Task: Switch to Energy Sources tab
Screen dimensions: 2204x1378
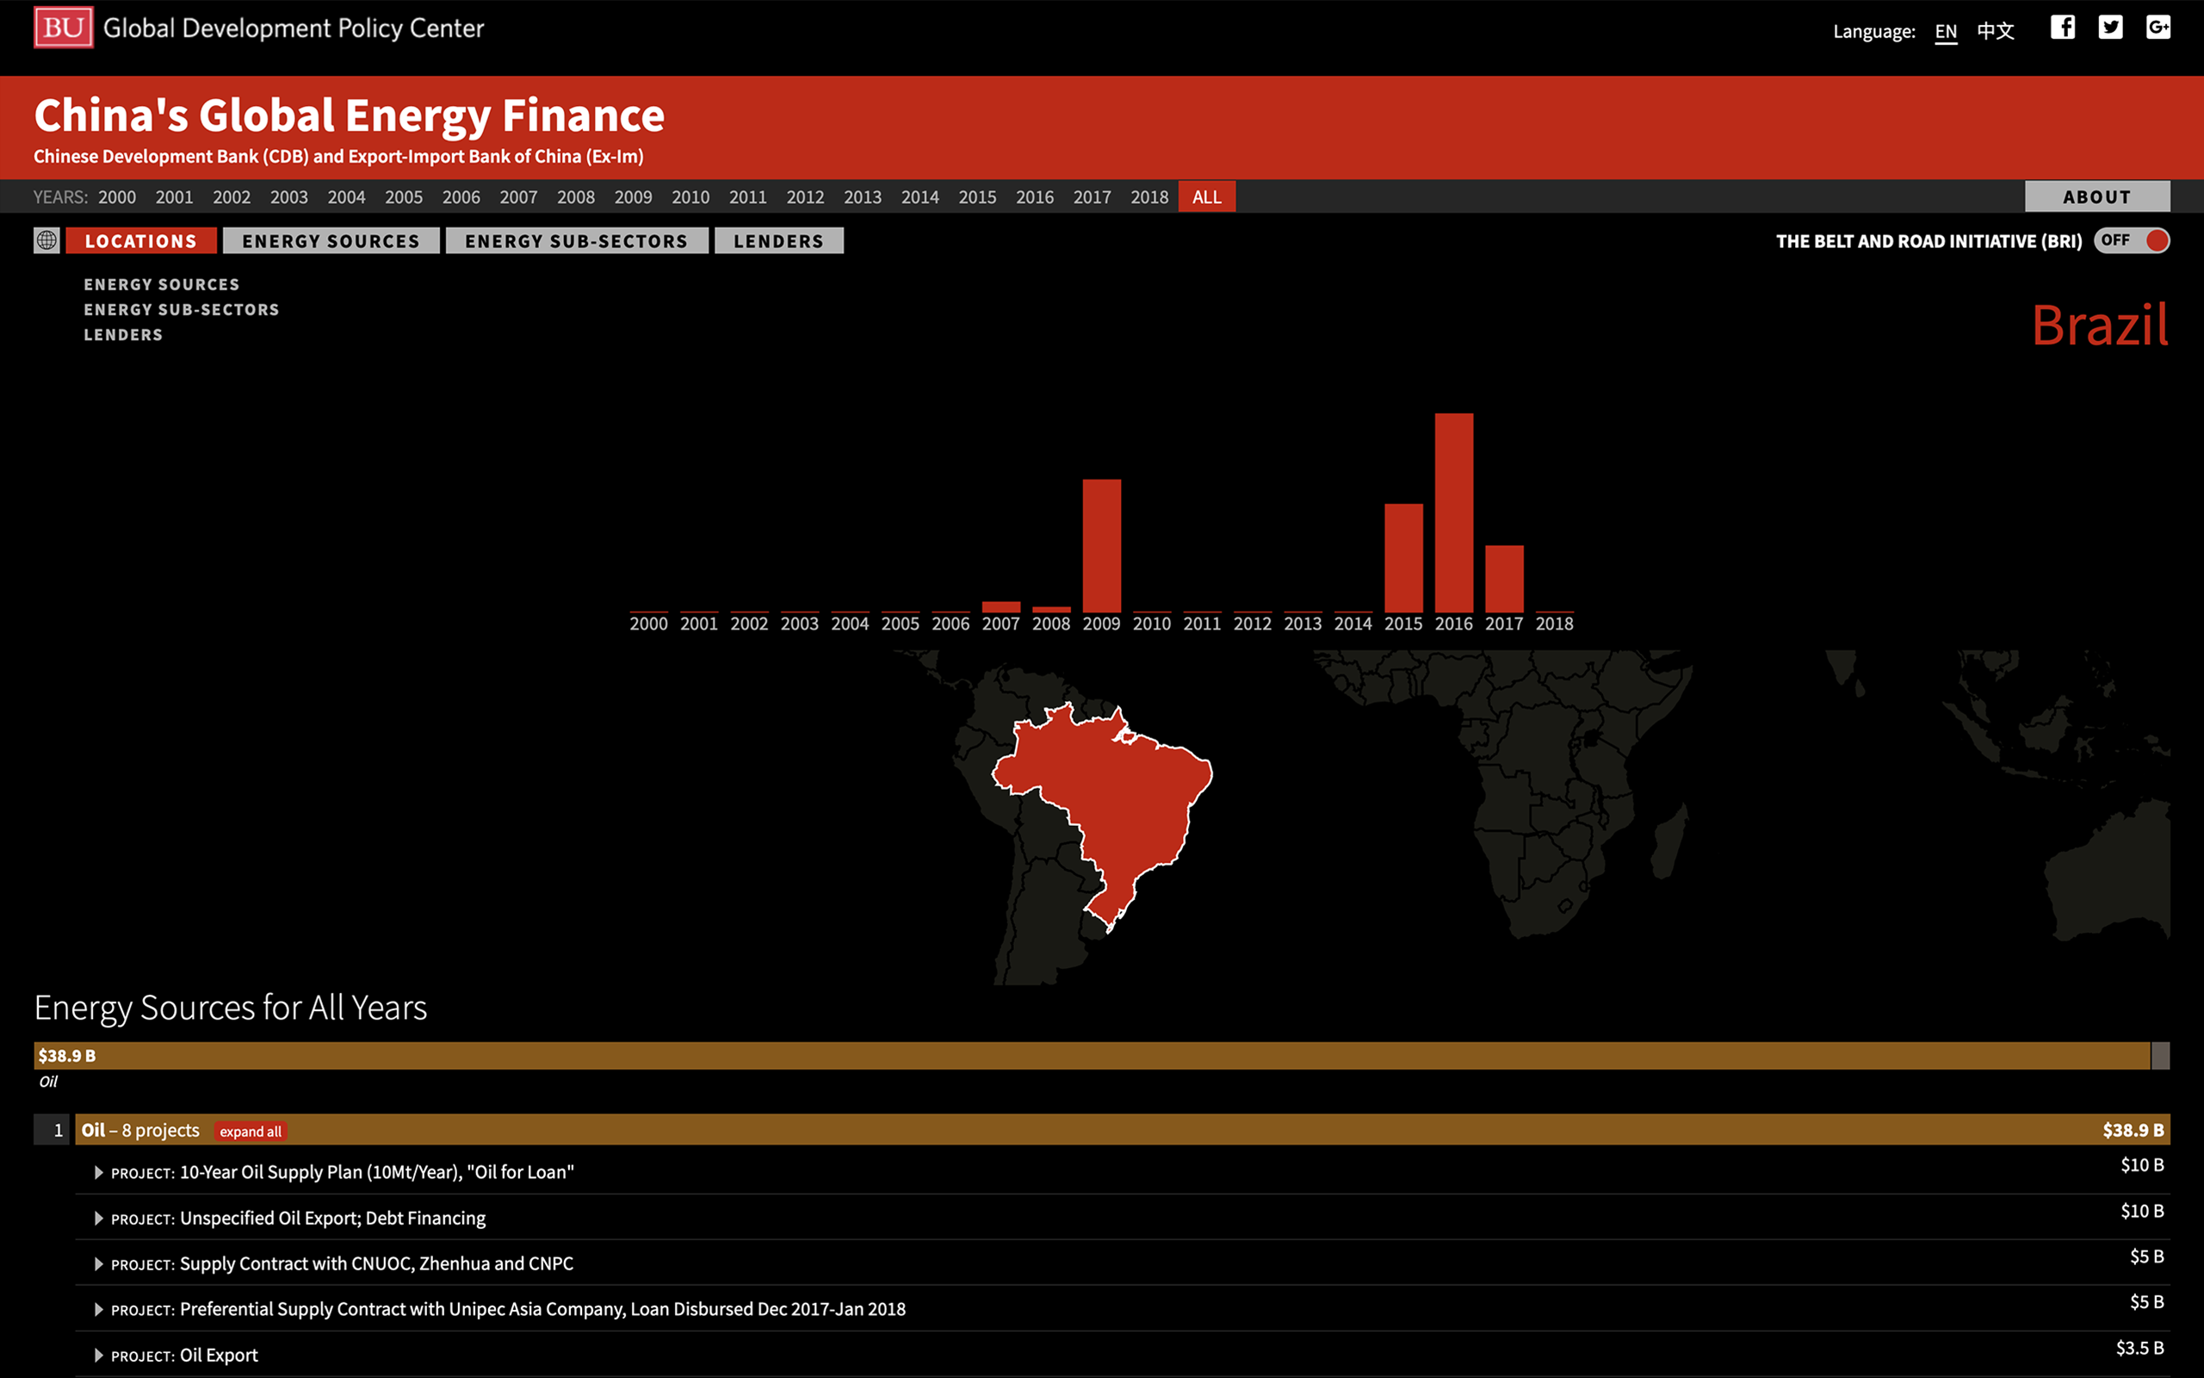Action: [331, 240]
